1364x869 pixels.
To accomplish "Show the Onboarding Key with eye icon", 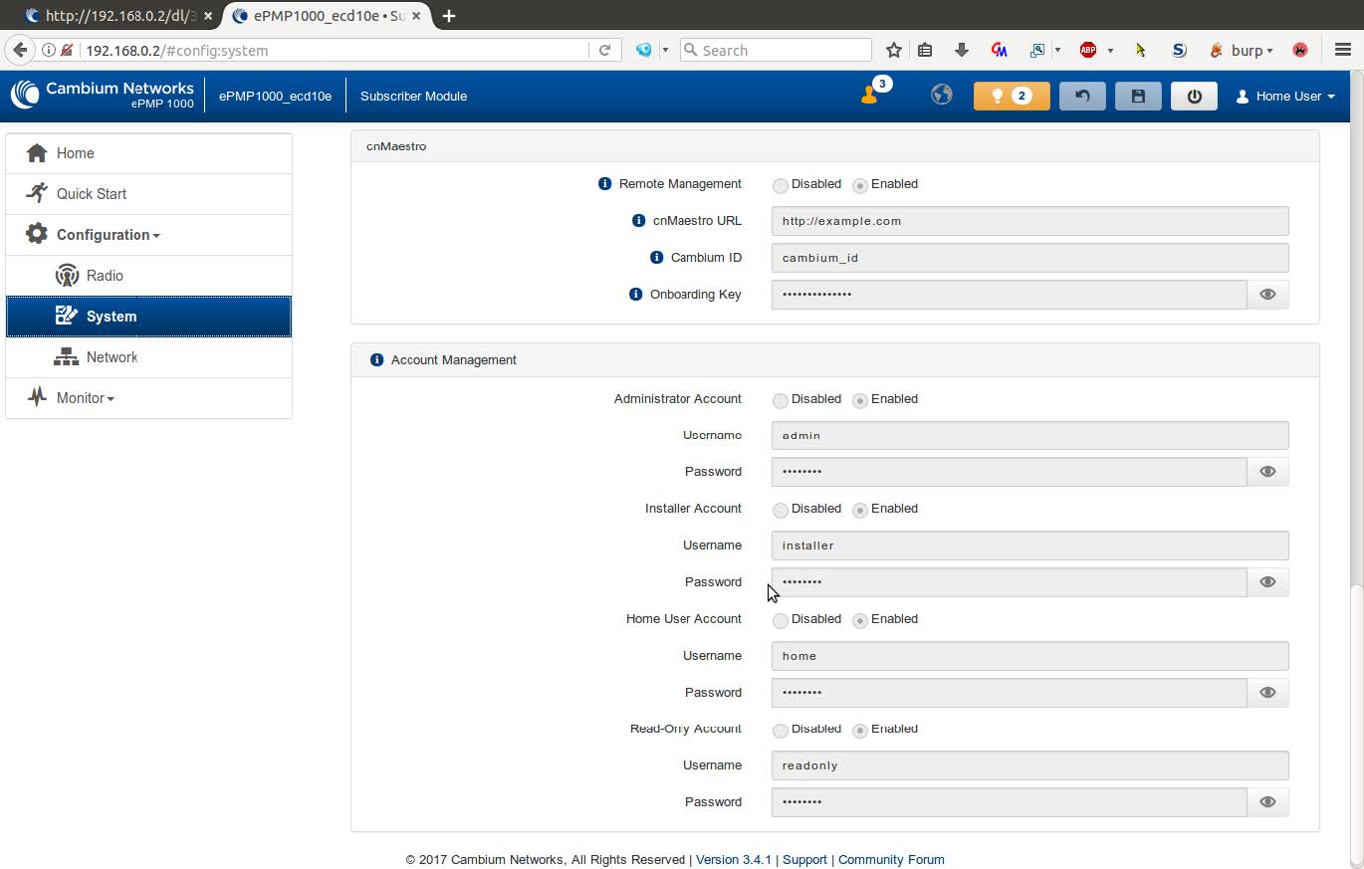I will 1267,295.
